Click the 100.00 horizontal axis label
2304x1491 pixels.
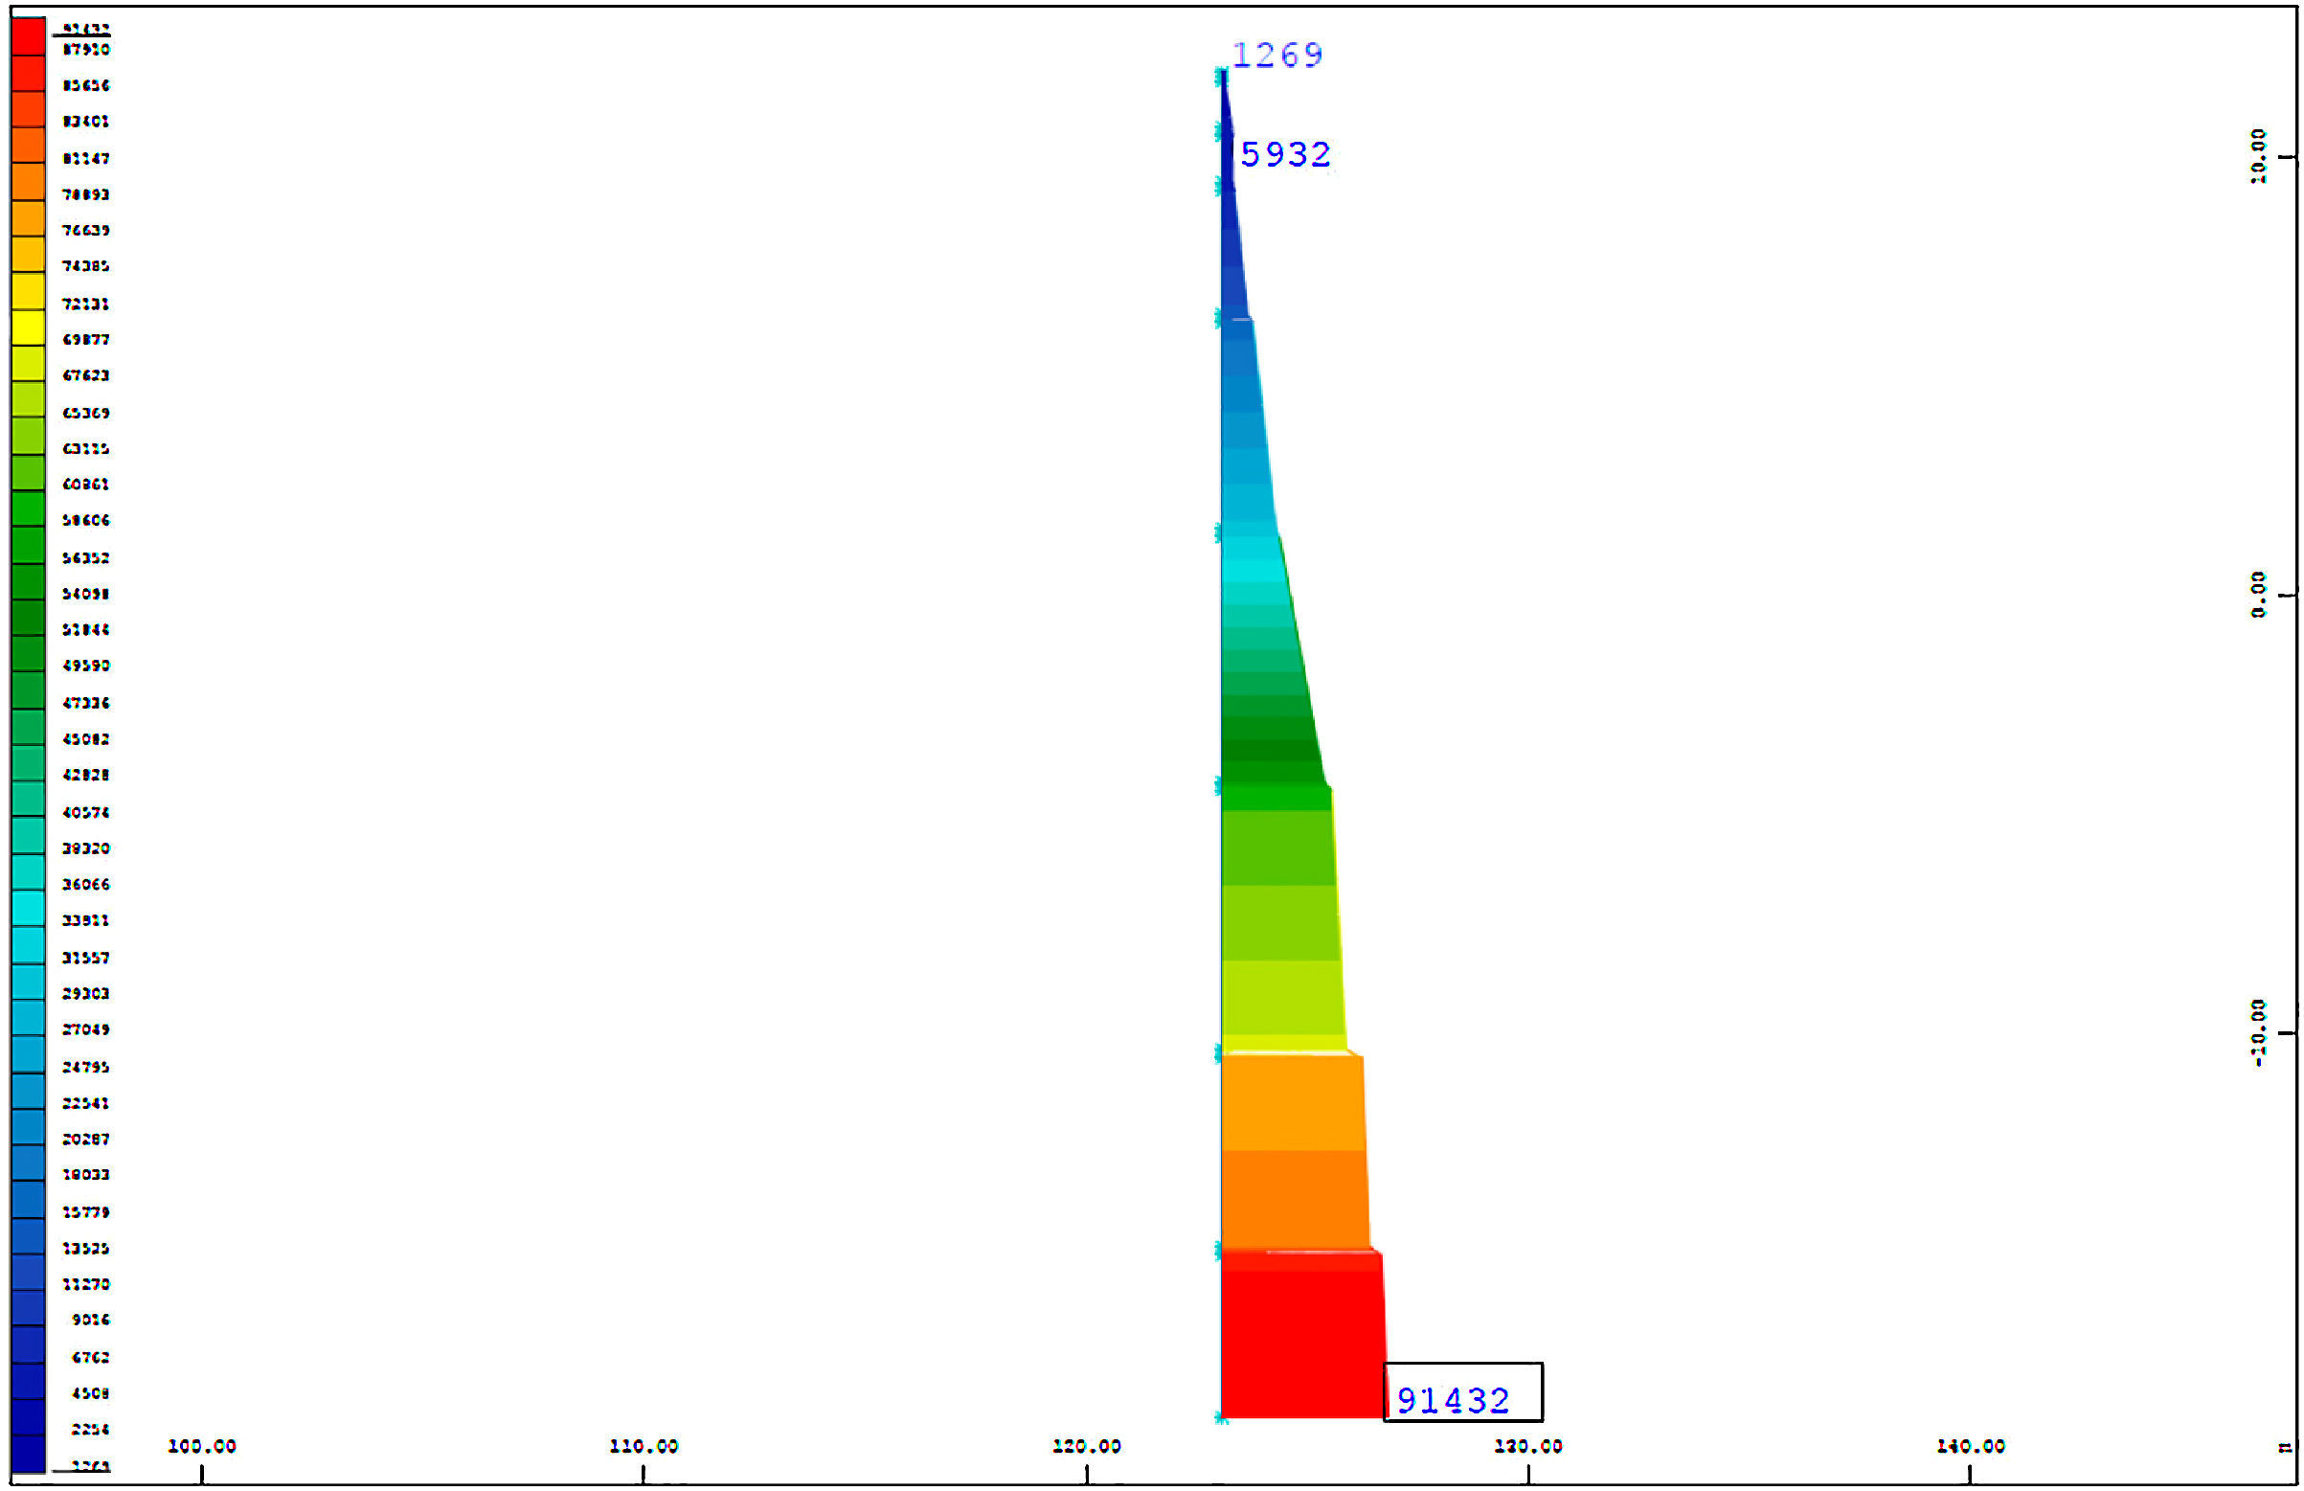tap(201, 1446)
